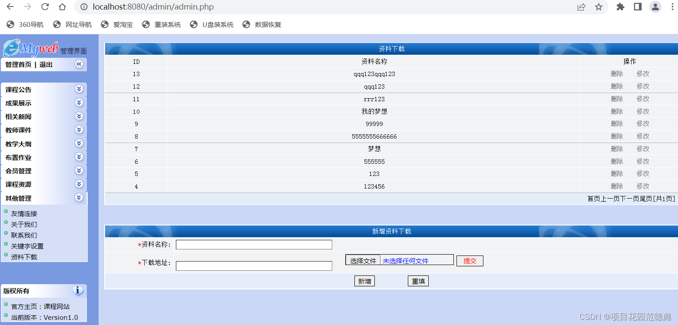The image size is (678, 325).
Task: Open the U盘装系统 bookmark
Action: click(212, 25)
